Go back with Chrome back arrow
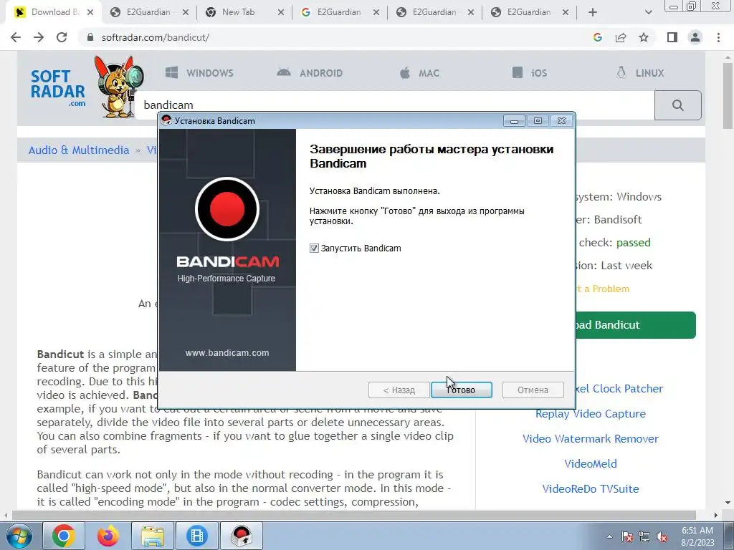The width and height of the screenshot is (734, 550). pyautogui.click(x=16, y=37)
